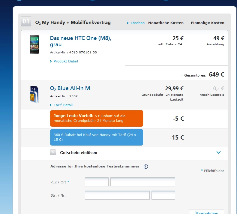This screenshot has height=214, width=237.
Task: Click the -5 € discount value
Action: pyautogui.click(x=178, y=119)
